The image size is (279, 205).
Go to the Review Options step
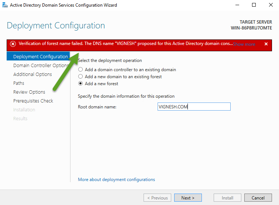[29, 92]
